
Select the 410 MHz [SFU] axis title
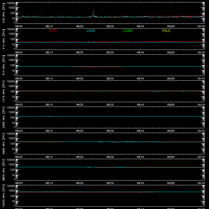pyautogui.click(x=3, y=39)
